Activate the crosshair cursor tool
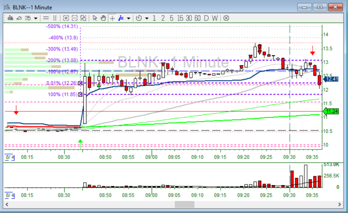This screenshot has height=213, width=348. [x=112, y=18]
